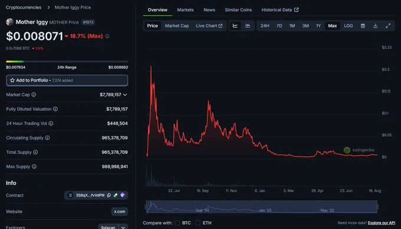Open the Overview tab
This screenshot has width=401, height=229.
pyautogui.click(x=157, y=9)
